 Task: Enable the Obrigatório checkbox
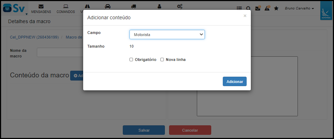pos(131,60)
